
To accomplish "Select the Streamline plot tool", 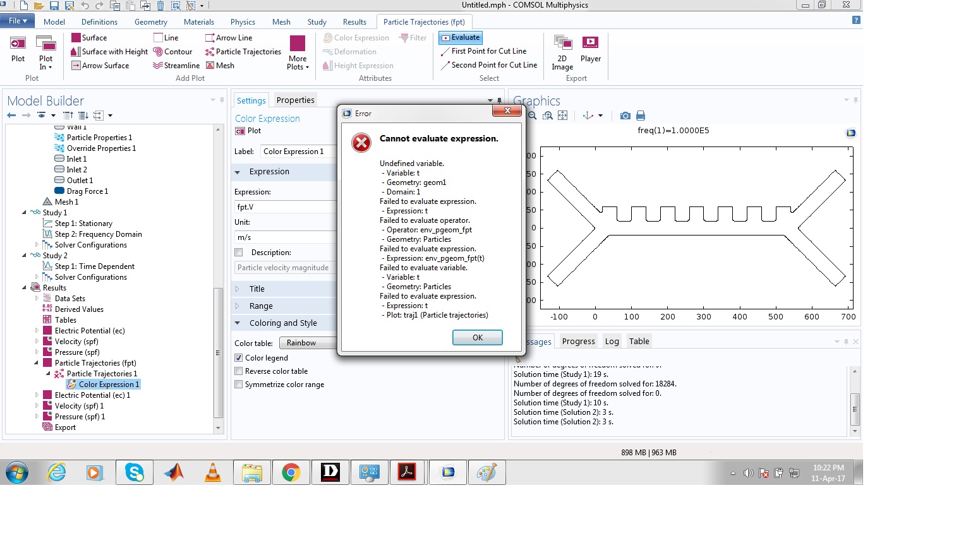I will tap(158, 66).
